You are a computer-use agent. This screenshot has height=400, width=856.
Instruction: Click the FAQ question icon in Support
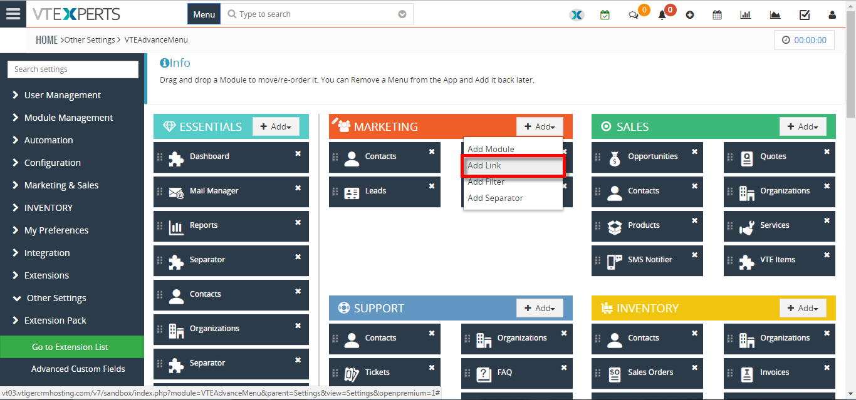[x=484, y=374]
